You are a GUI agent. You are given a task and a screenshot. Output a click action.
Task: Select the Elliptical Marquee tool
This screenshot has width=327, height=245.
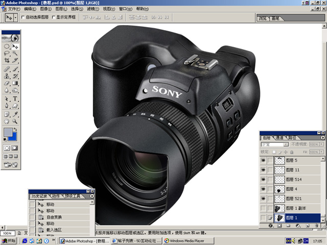click(7, 46)
